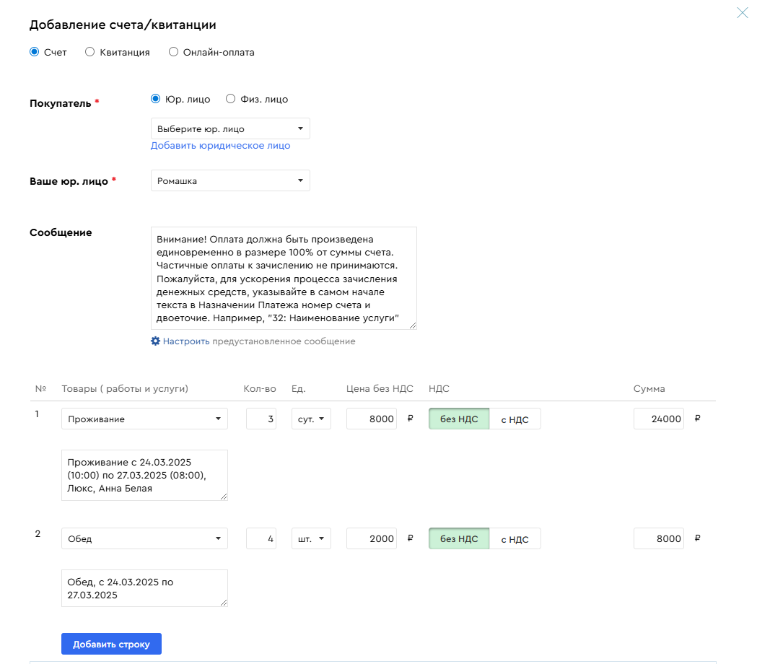757x664 pixels.
Task: Edit the Проживание description text area
Action: (x=144, y=475)
